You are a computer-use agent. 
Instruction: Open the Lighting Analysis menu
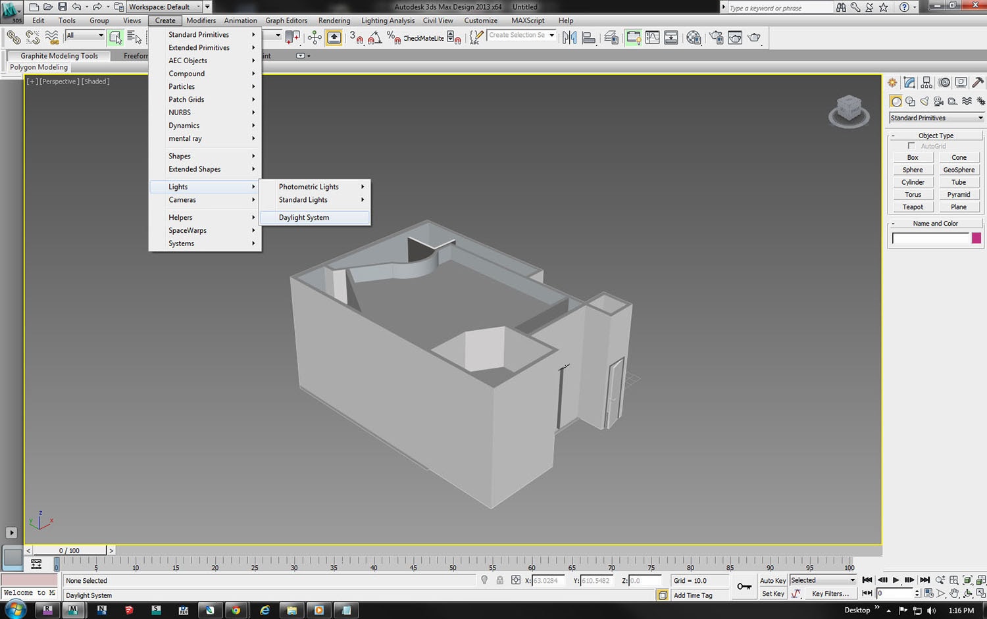point(388,20)
